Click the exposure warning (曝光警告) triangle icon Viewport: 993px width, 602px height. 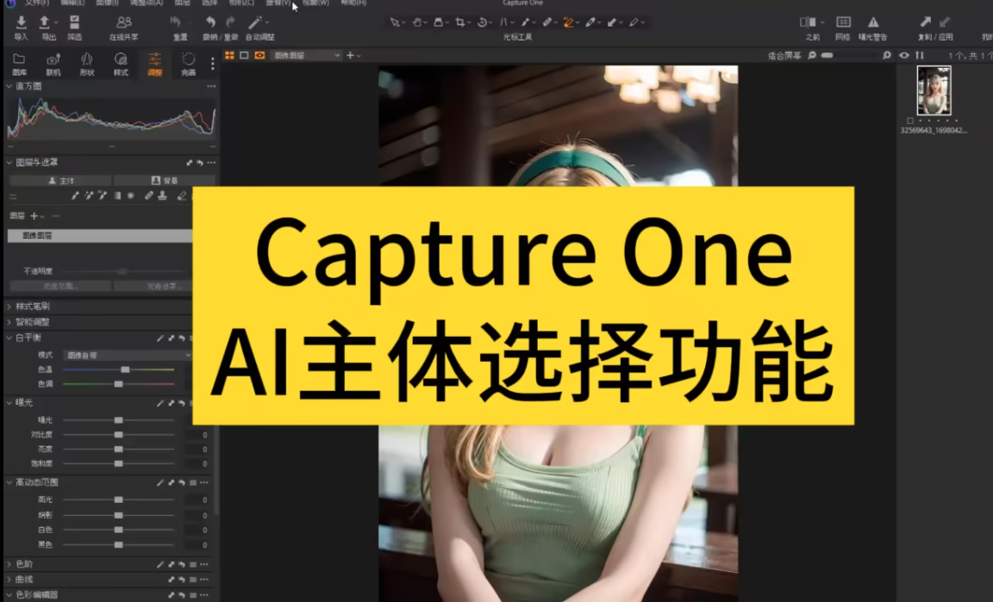873,22
